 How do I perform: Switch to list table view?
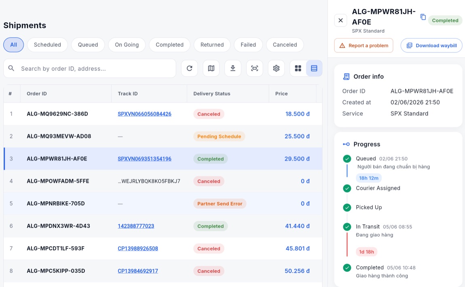coord(314,68)
